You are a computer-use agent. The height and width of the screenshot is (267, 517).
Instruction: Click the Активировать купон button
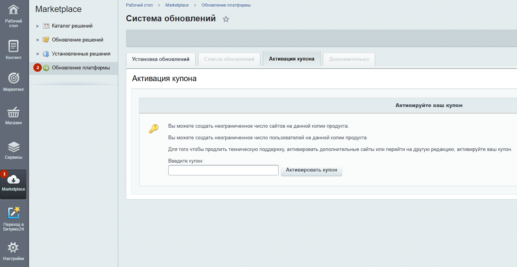click(311, 170)
